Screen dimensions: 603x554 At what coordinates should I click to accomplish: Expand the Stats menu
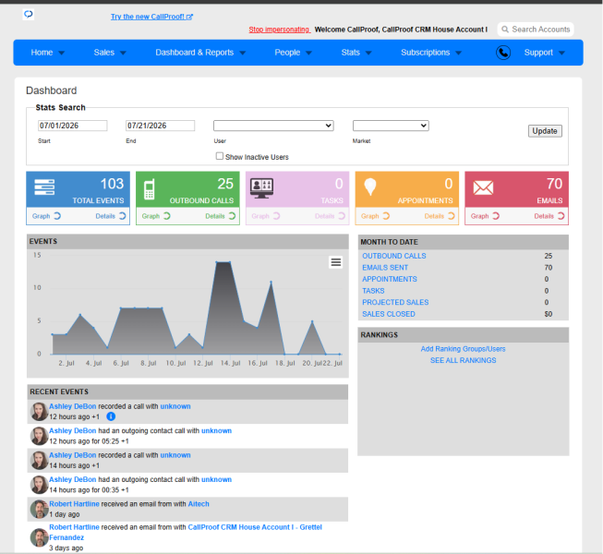point(356,53)
